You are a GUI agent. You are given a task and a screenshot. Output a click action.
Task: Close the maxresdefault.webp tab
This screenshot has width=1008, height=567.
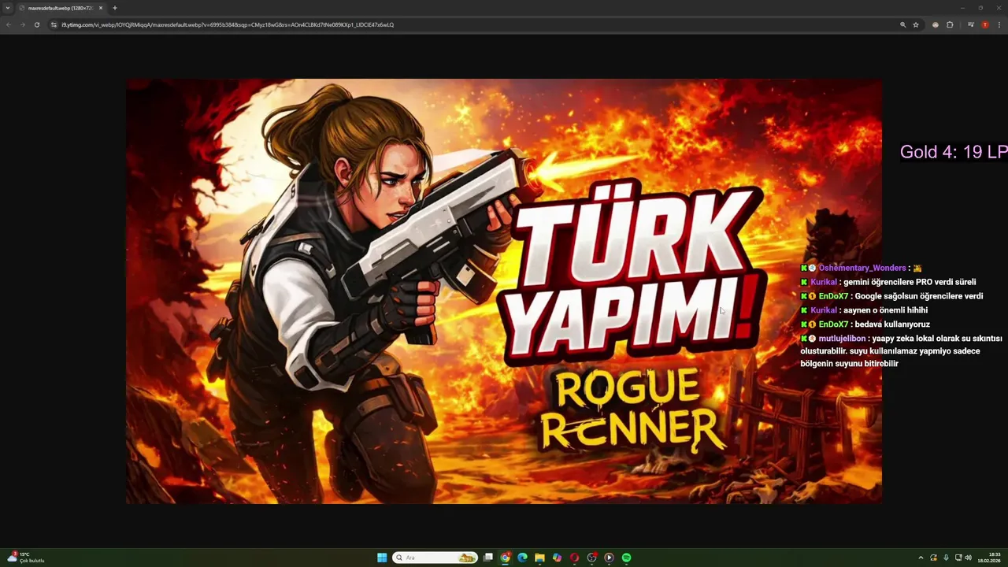(101, 8)
